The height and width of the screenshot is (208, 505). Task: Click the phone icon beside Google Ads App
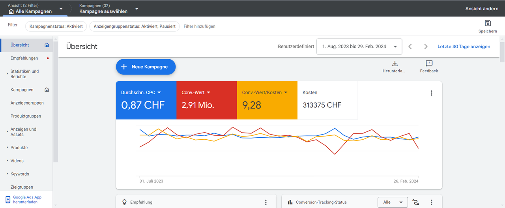click(x=7, y=199)
